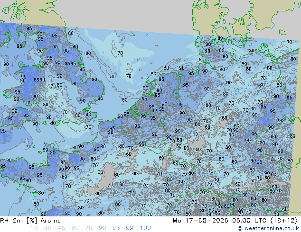Click the overlapping 8590 map label
Screen dimensions: 301x232
[39, 80]
